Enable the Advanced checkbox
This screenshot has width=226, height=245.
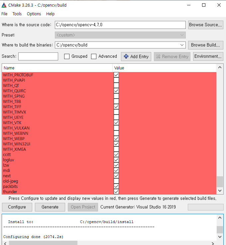94,56
